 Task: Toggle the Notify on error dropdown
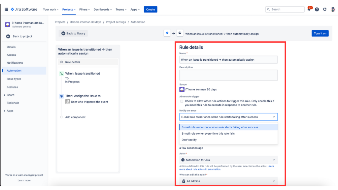(228, 117)
